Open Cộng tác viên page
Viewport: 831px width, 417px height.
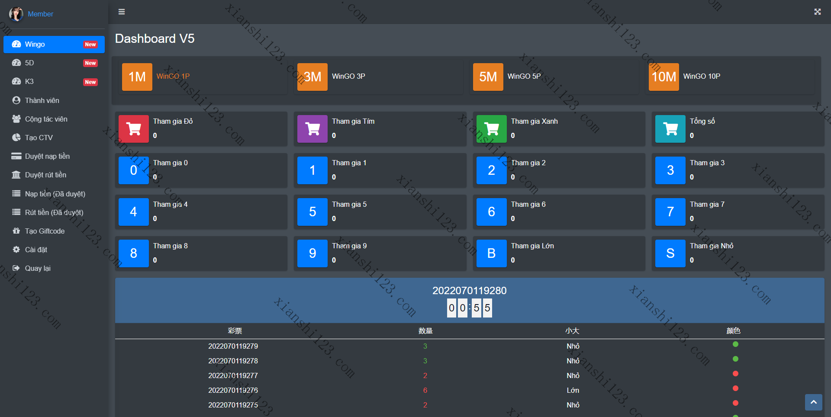[x=54, y=119]
